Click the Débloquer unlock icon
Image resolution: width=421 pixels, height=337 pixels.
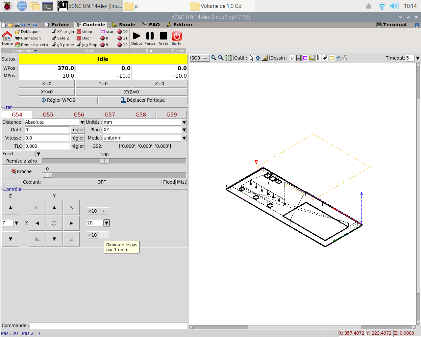[18, 32]
